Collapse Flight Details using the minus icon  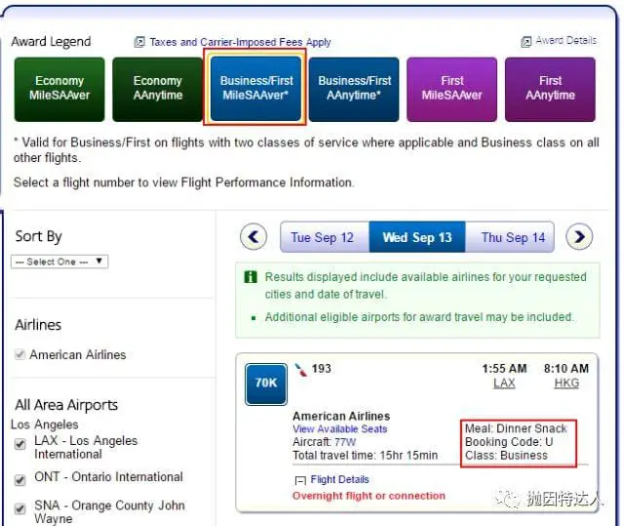coord(300,480)
